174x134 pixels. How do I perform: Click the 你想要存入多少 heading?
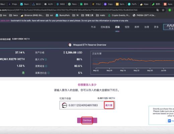tap(87, 85)
